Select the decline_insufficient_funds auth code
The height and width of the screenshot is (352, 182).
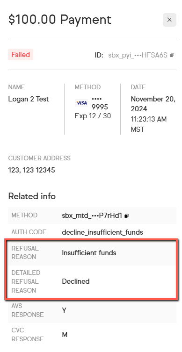point(102,232)
